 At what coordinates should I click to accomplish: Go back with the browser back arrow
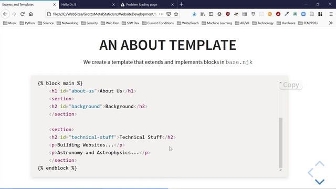coord(5,14)
